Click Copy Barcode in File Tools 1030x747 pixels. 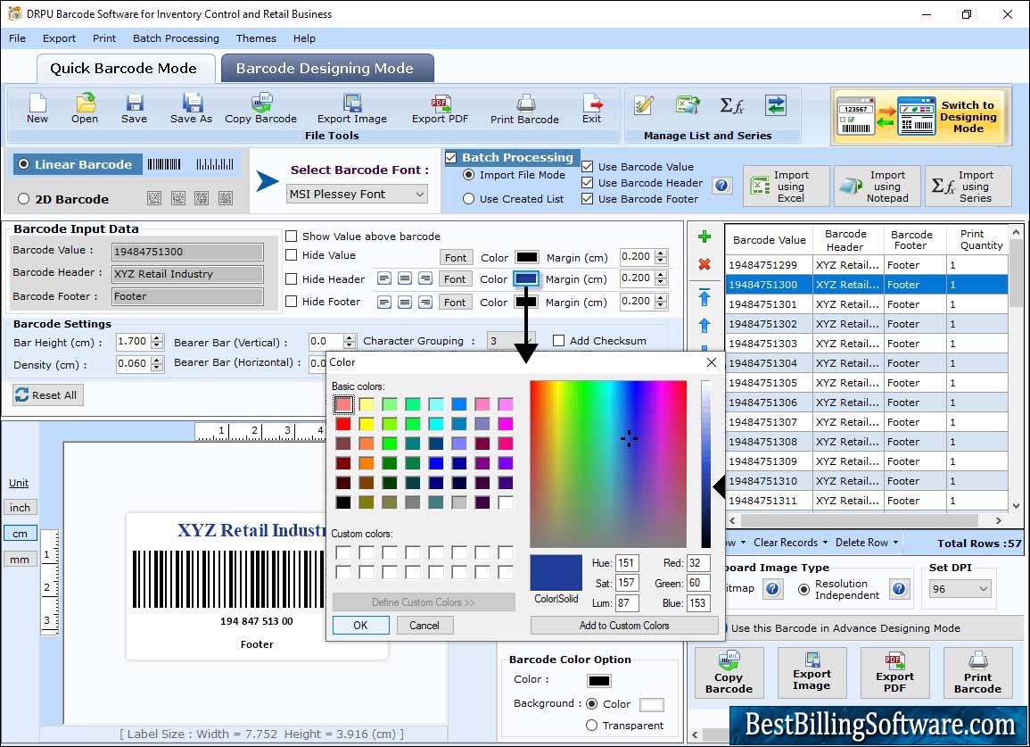[260, 108]
